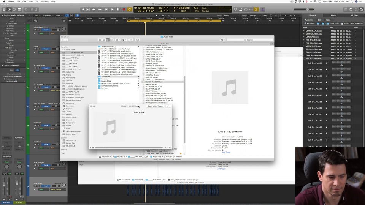The width and height of the screenshot is (365, 205).
Task: Switch to the Project tab in browser
Action: point(313,15)
